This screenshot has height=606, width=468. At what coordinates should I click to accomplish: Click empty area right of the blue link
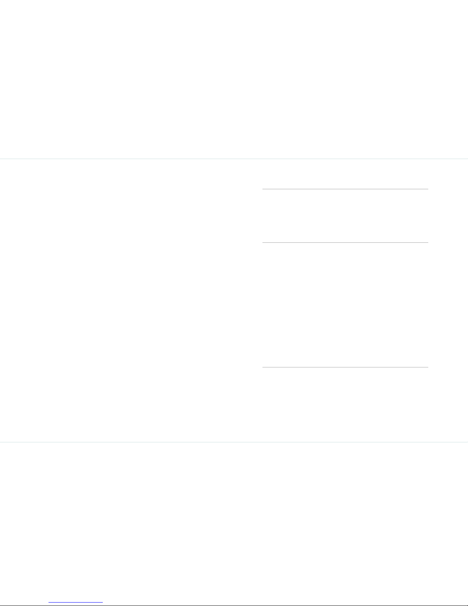pos(285,603)
